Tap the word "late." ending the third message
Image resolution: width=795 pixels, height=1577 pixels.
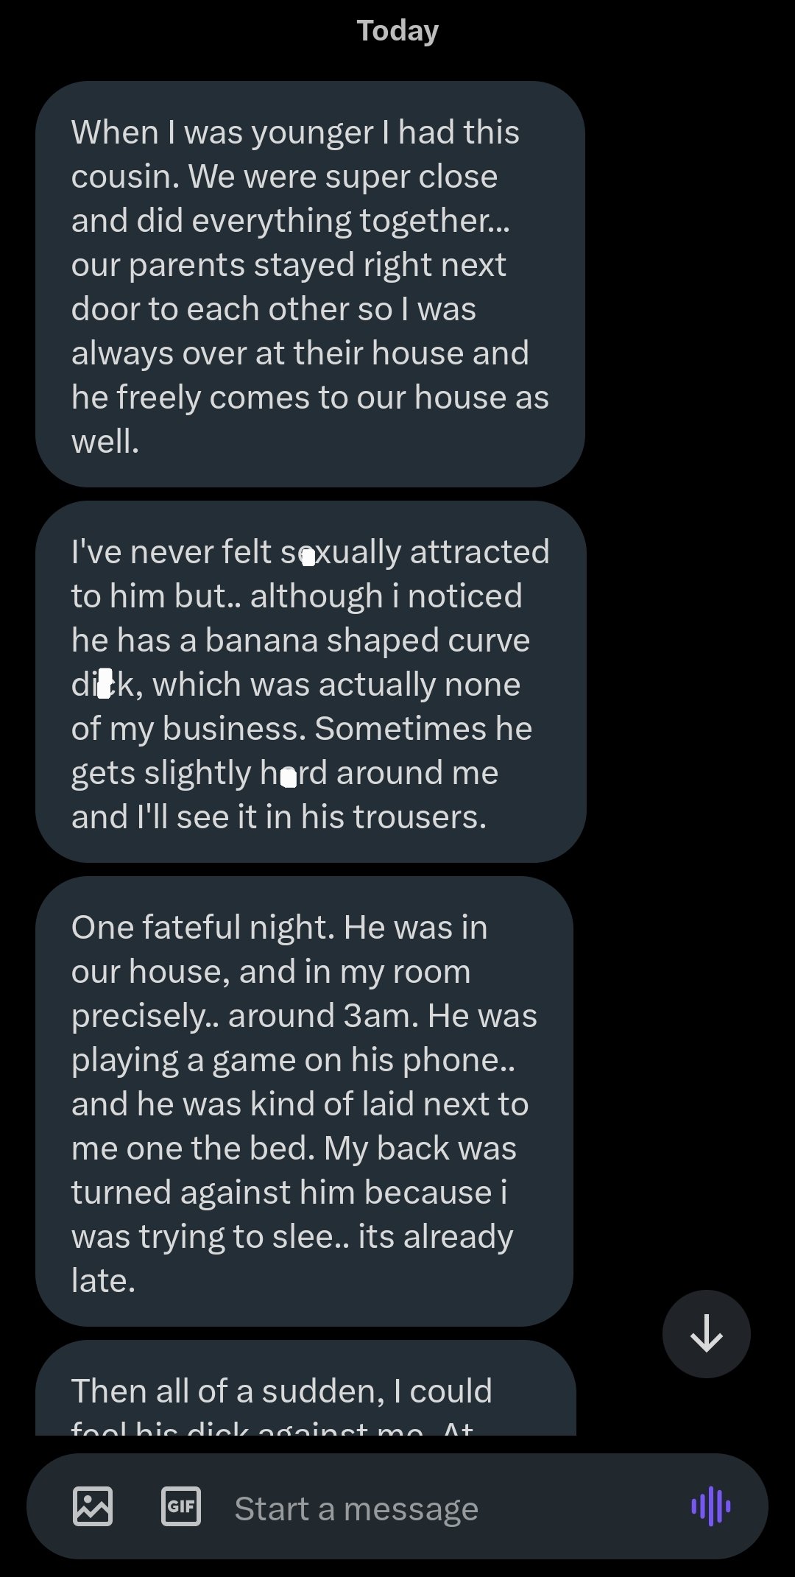pyautogui.click(x=103, y=1281)
